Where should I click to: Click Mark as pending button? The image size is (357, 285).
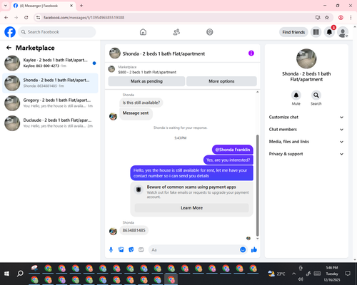tap(146, 81)
